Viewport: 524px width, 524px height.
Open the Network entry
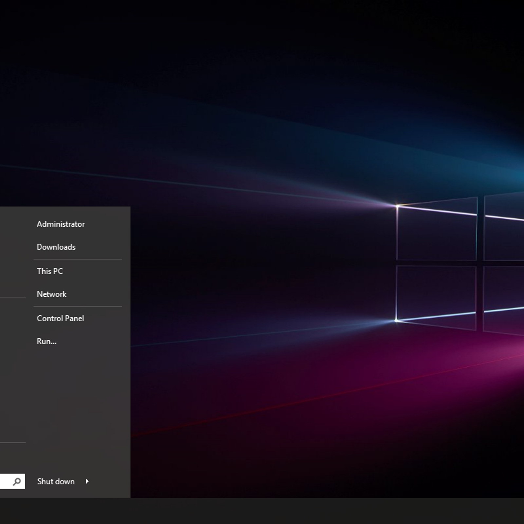coord(51,294)
